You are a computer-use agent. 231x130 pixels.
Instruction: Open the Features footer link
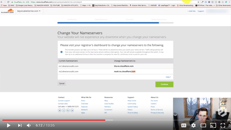pyautogui.click(x=84, y=107)
